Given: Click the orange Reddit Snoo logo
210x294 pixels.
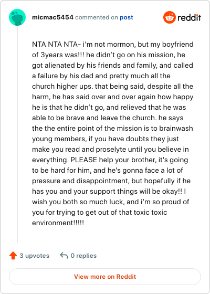Looking at the screenshot, I should (169, 17).
